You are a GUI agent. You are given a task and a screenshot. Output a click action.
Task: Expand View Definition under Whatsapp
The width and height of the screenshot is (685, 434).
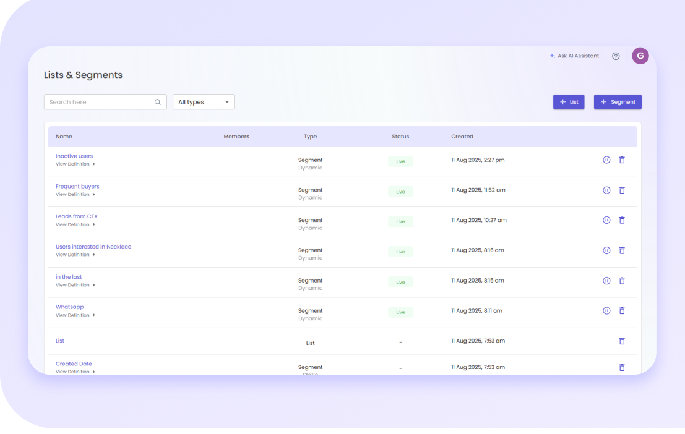click(x=75, y=315)
